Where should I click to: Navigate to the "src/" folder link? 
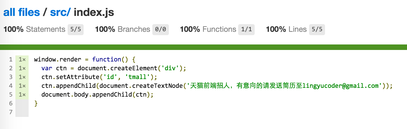click(60, 12)
